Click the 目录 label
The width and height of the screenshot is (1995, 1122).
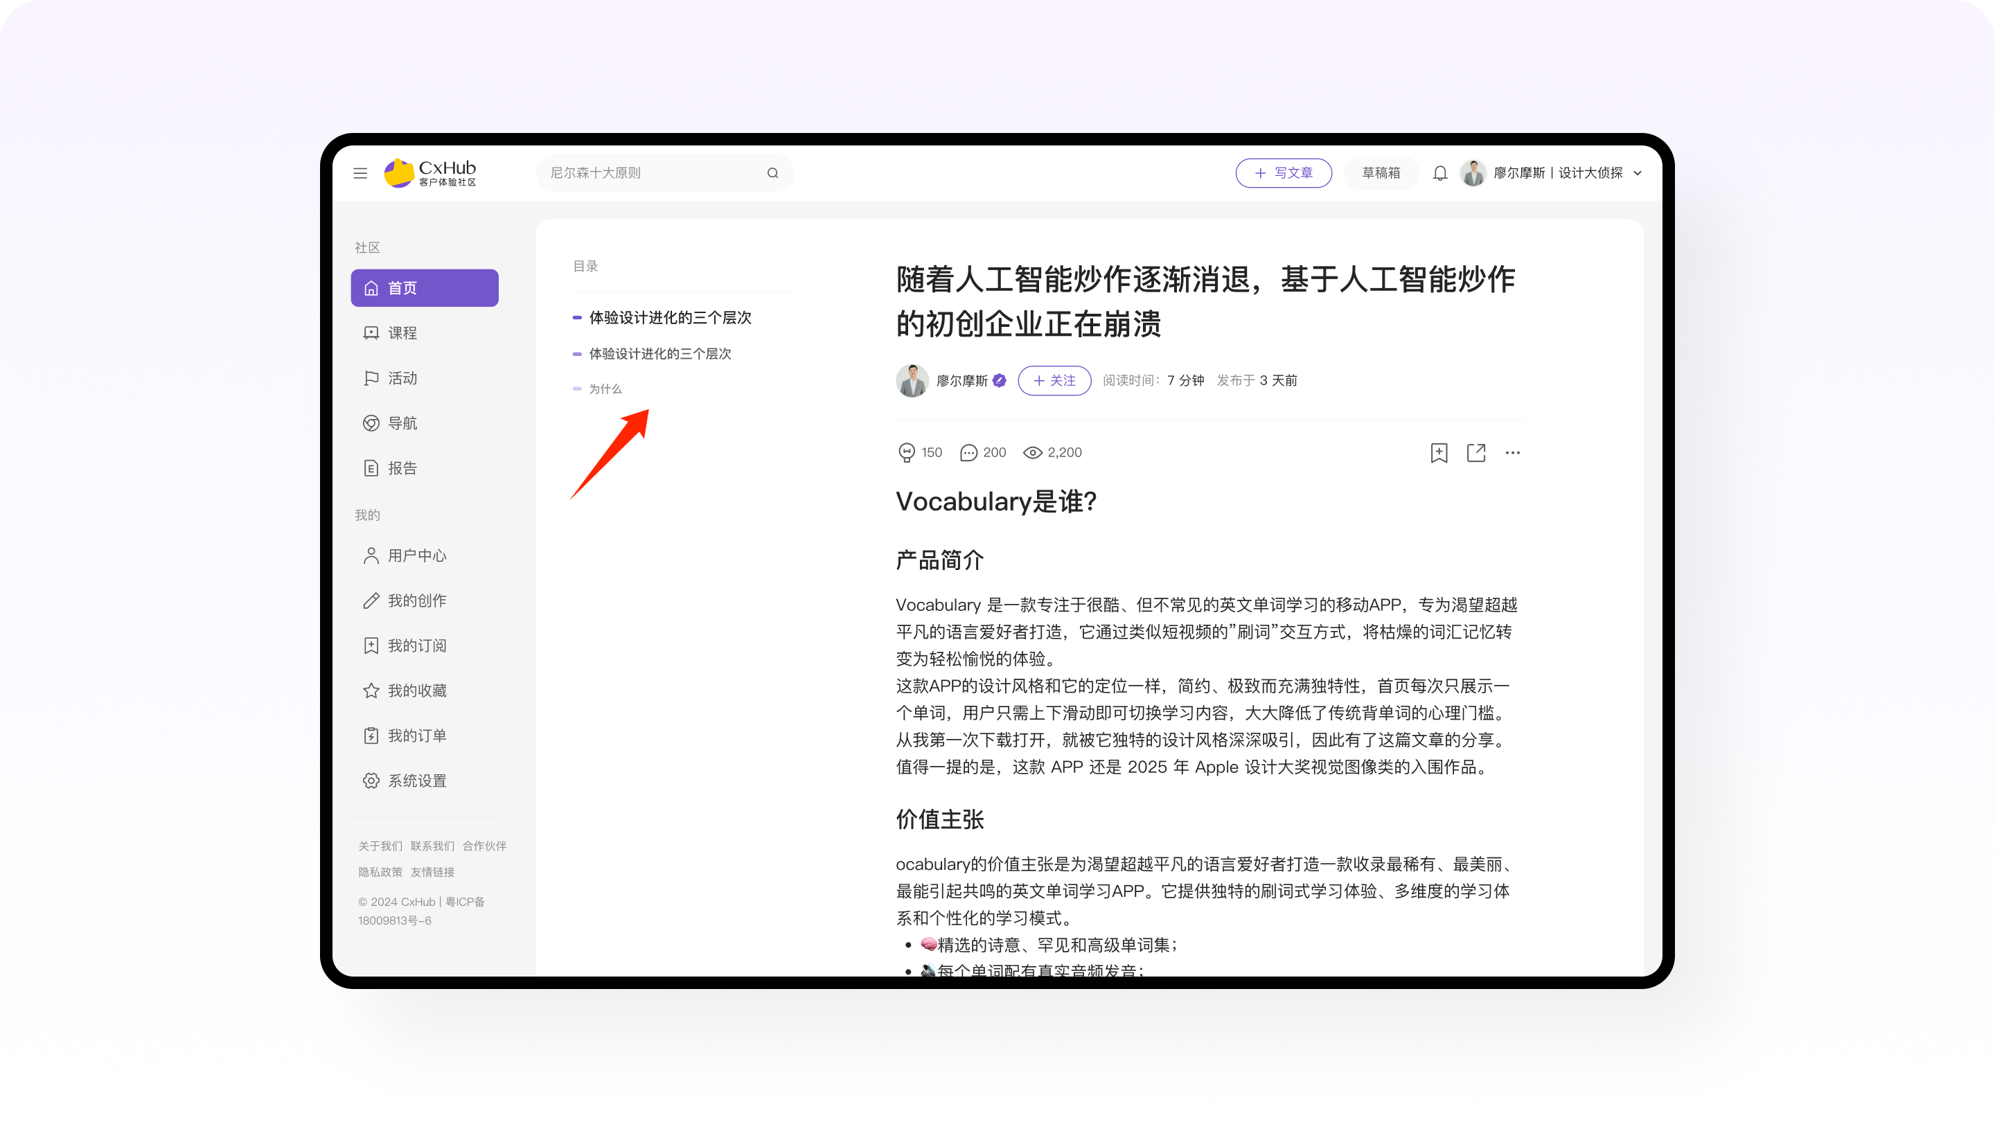(585, 265)
